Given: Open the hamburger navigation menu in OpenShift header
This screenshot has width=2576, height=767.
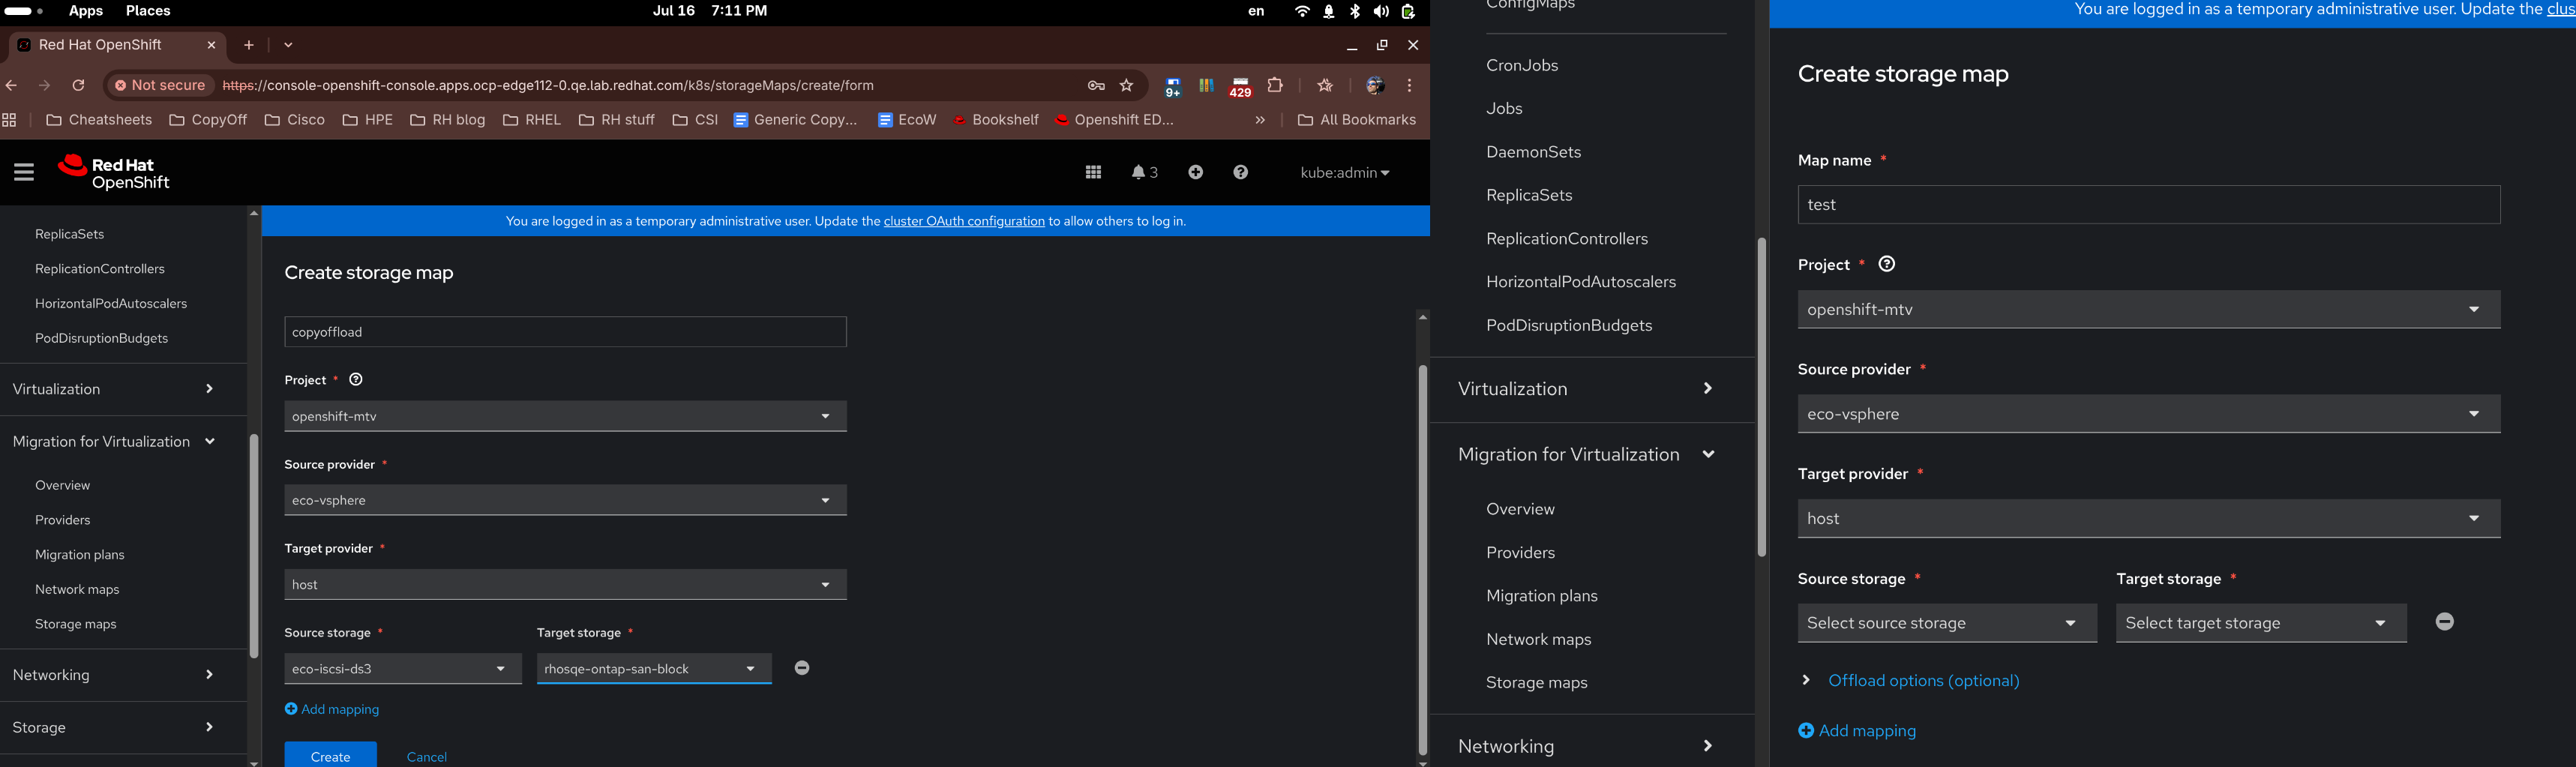Looking at the screenshot, I should [24, 172].
